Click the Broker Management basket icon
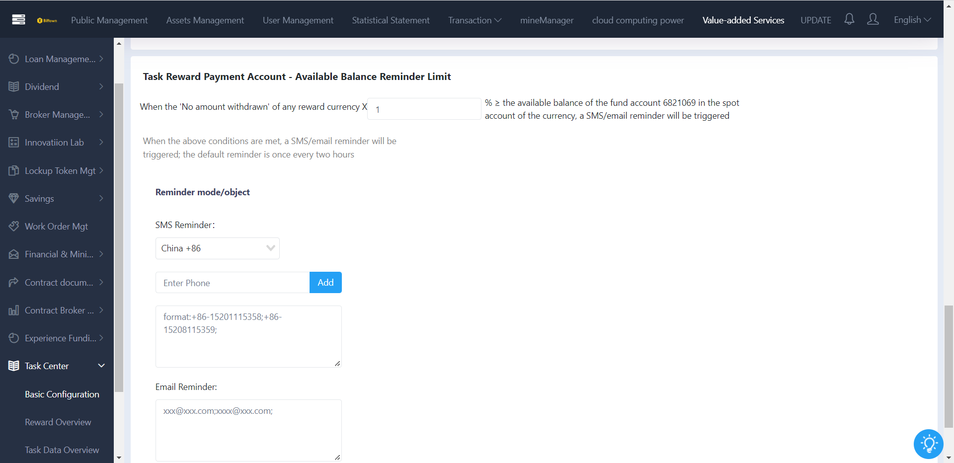 click(13, 114)
